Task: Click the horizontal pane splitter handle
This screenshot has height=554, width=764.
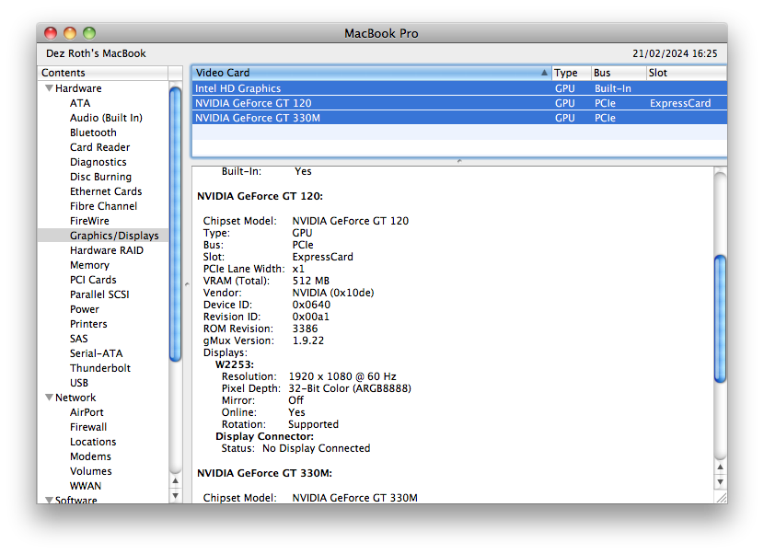Action: (459, 161)
